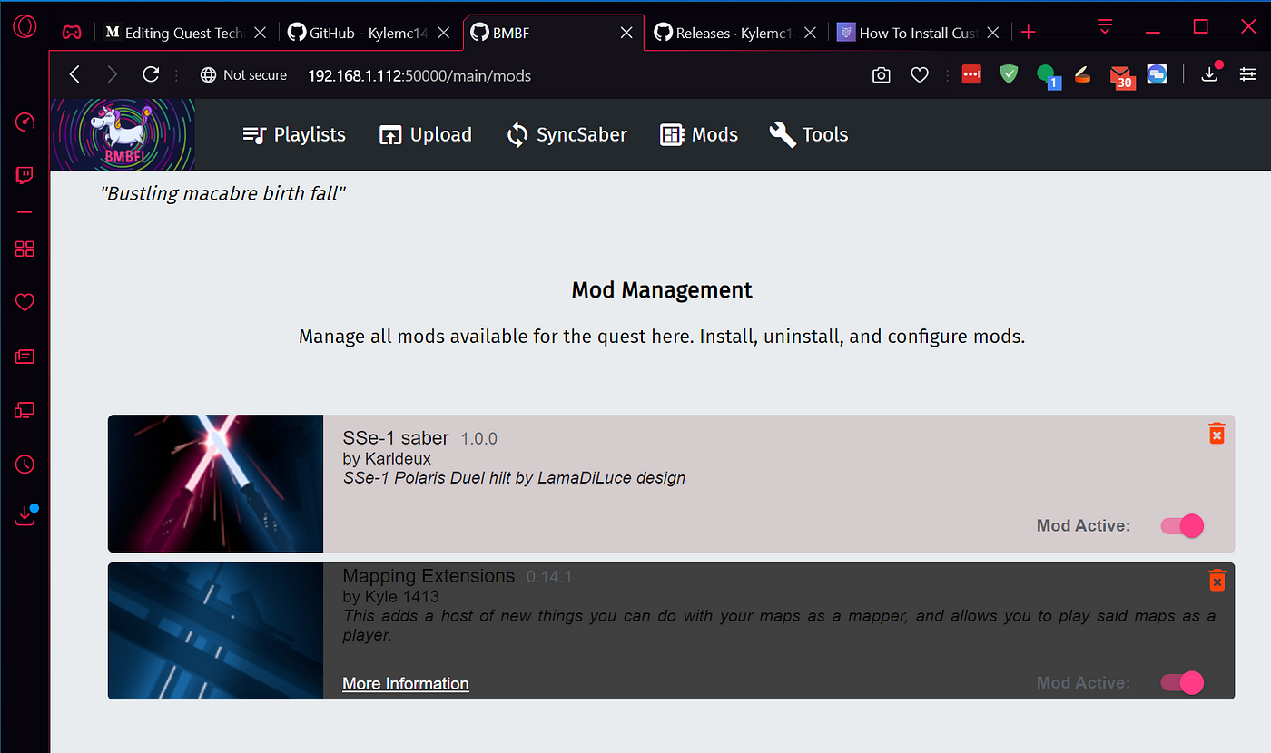Viewport: 1271px width, 753px height.
Task: Open GX Corner gamepad icon
Action: [x=72, y=33]
